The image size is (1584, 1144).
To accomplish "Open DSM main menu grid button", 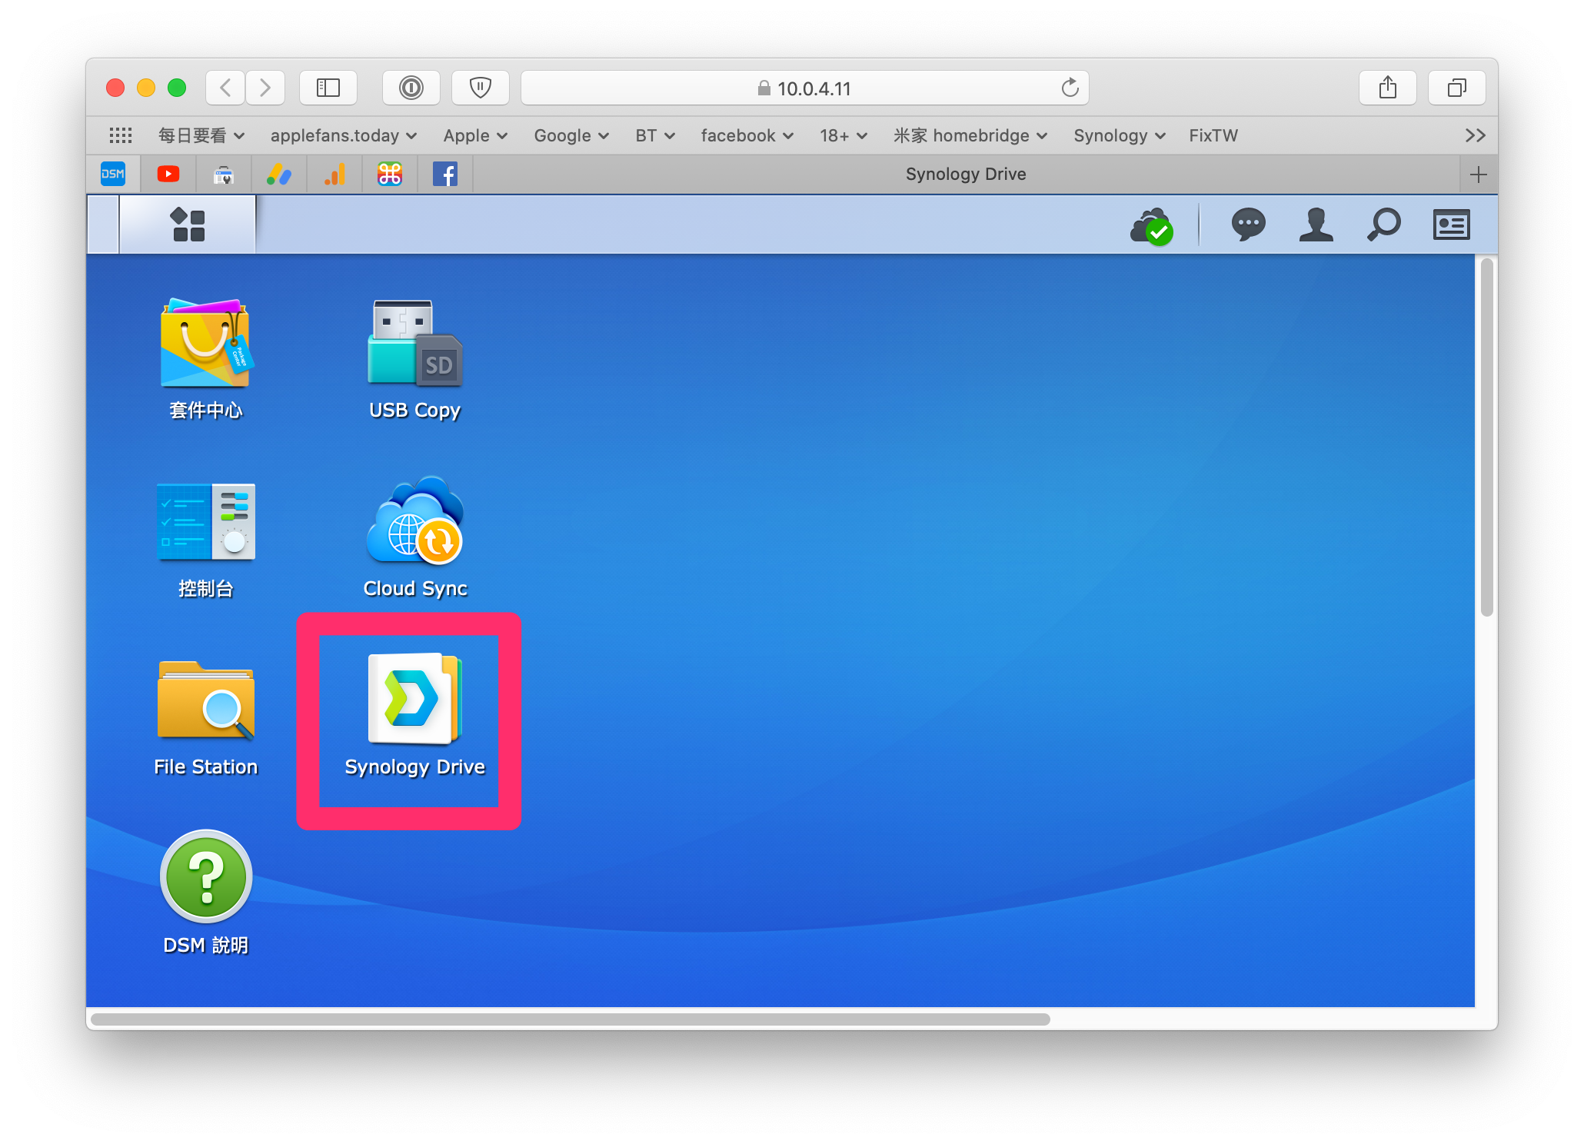I will point(188,224).
